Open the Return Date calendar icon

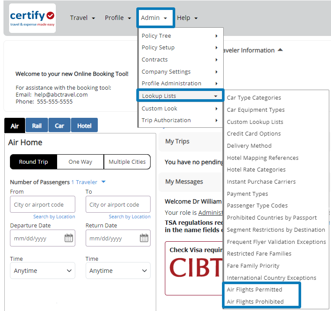(144, 238)
